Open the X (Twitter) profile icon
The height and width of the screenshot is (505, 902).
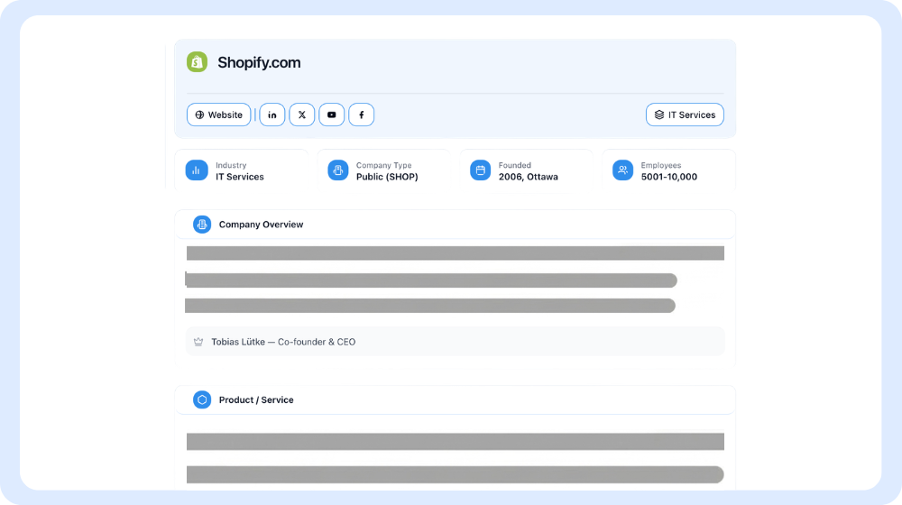point(302,115)
